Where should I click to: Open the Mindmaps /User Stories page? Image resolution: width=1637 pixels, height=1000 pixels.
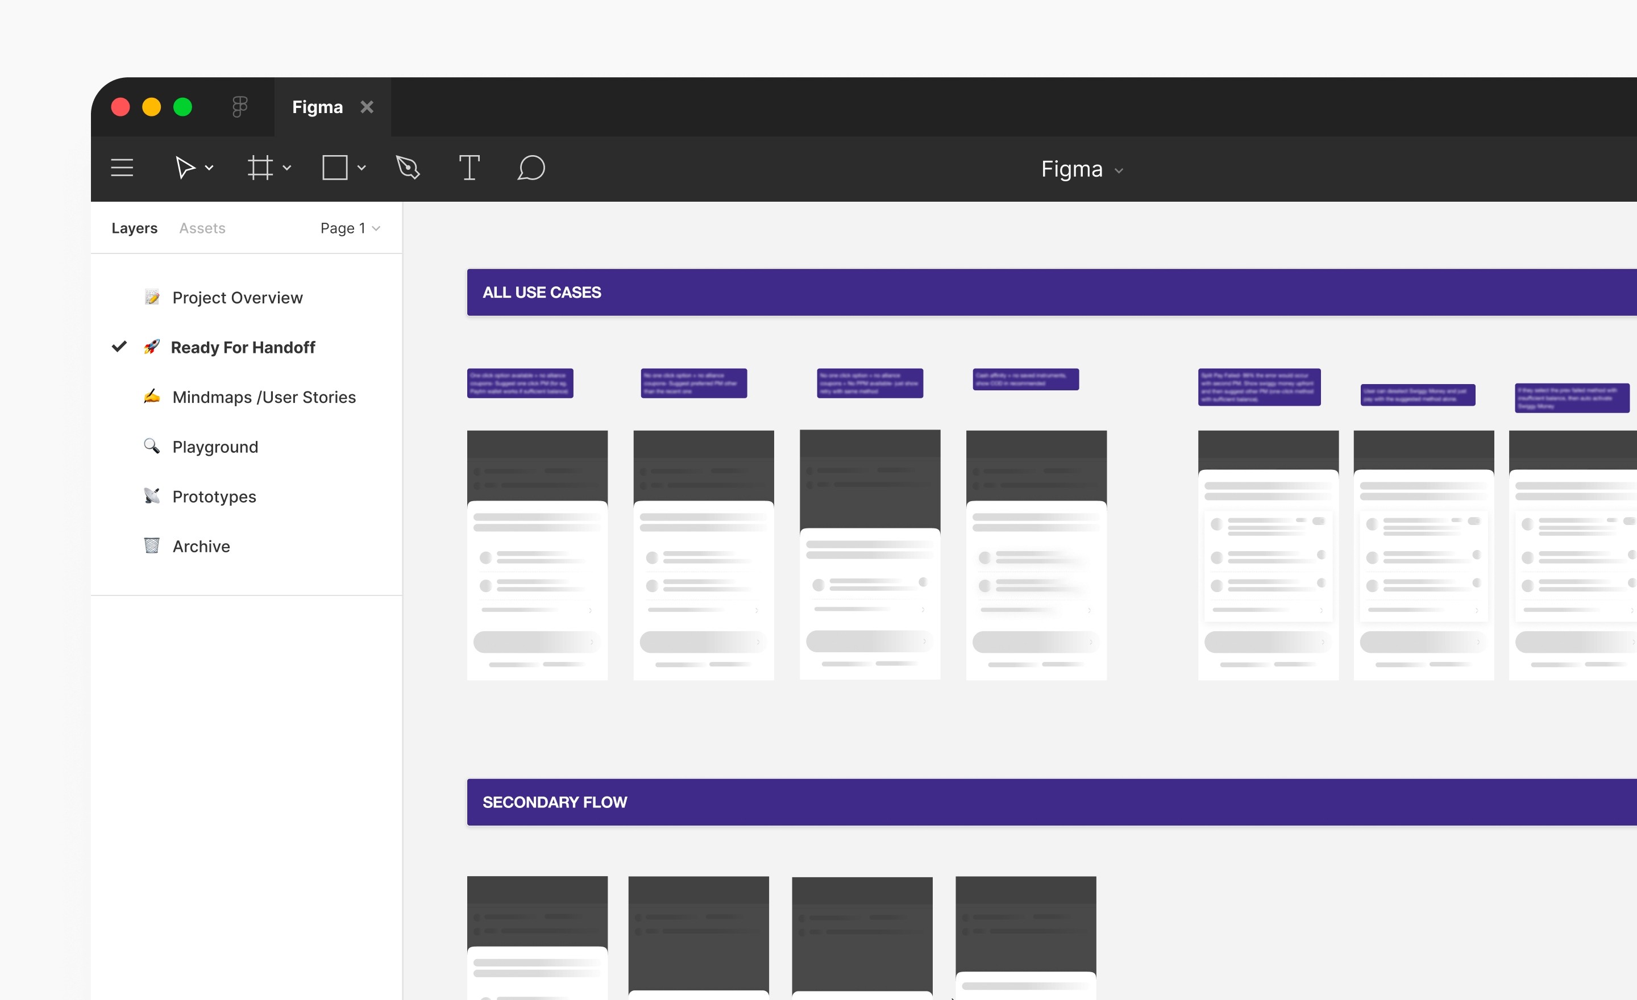point(264,397)
